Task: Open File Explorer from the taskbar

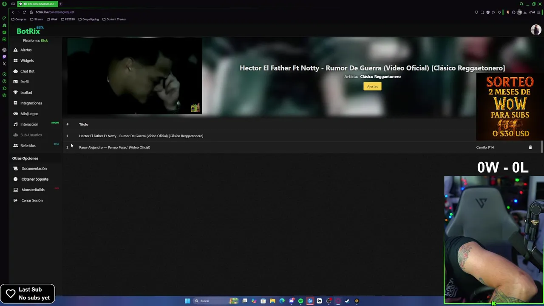Action: click(272, 301)
